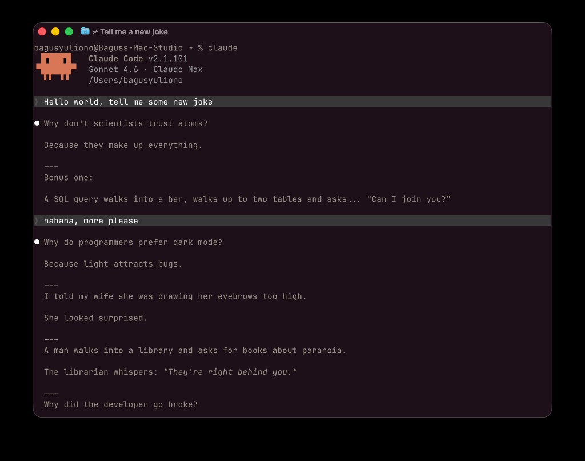Image resolution: width=585 pixels, height=461 pixels.
Task: Click the italic "They're right behind you." text
Action: pyautogui.click(x=230, y=372)
